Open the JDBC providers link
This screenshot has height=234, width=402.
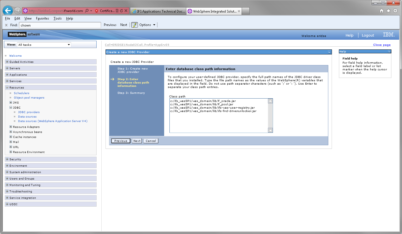point(29,112)
